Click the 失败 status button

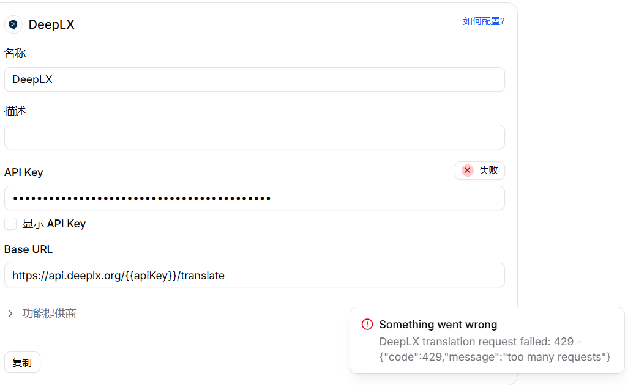[480, 170]
